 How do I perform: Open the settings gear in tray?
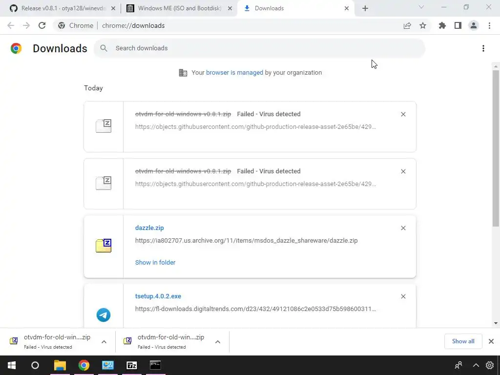pyautogui.click(x=490, y=365)
